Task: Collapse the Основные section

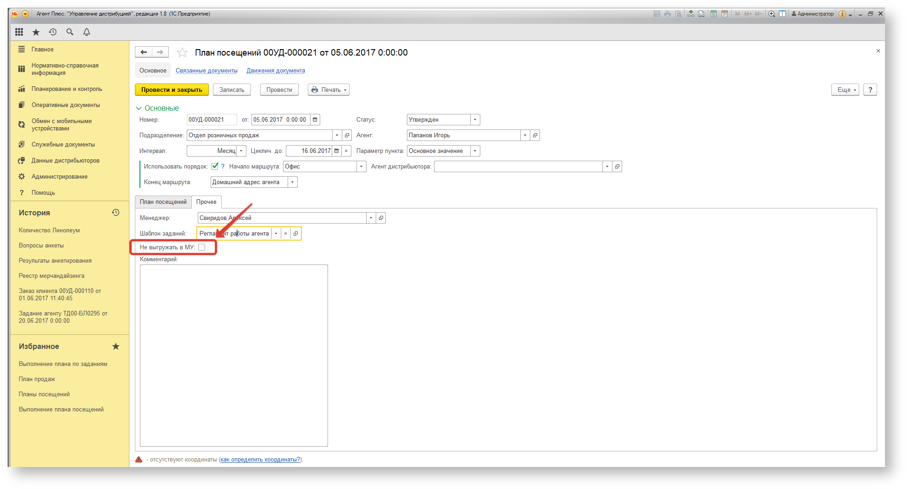Action: (157, 108)
